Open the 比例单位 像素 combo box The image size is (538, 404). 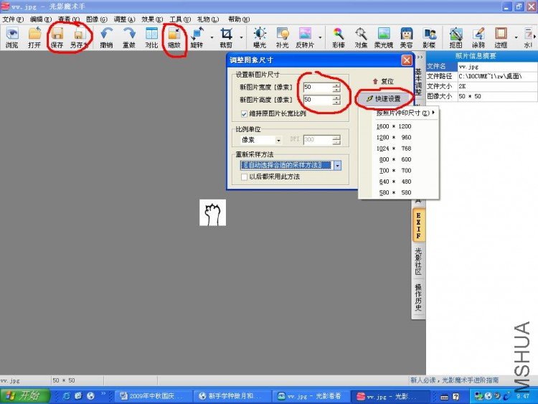coord(261,140)
